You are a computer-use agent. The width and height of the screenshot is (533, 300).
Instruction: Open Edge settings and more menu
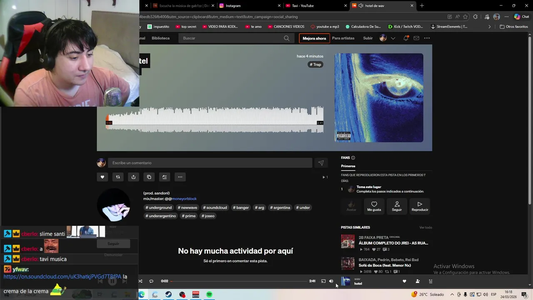pyautogui.click(x=506, y=17)
